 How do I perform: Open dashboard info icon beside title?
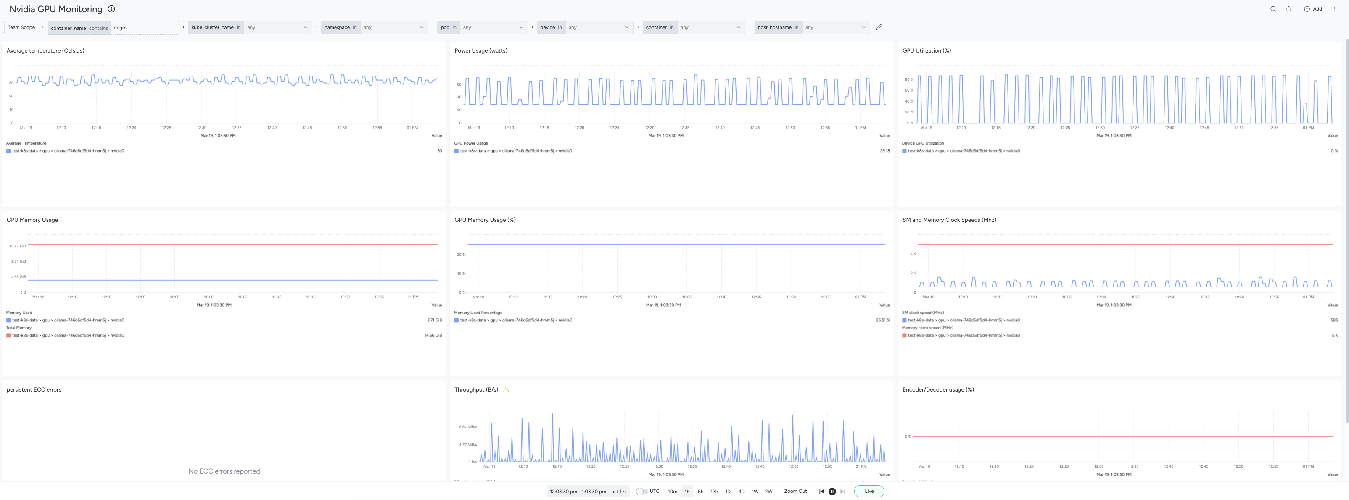pyautogui.click(x=111, y=9)
